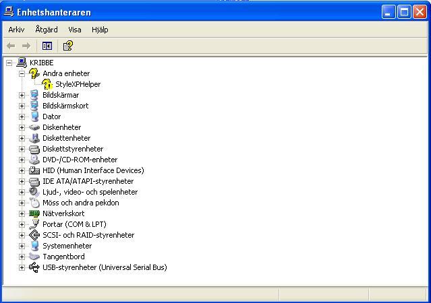Click the USB-styrenheter icon
Image resolution: width=431 pixels, height=303 pixels.
34,267
